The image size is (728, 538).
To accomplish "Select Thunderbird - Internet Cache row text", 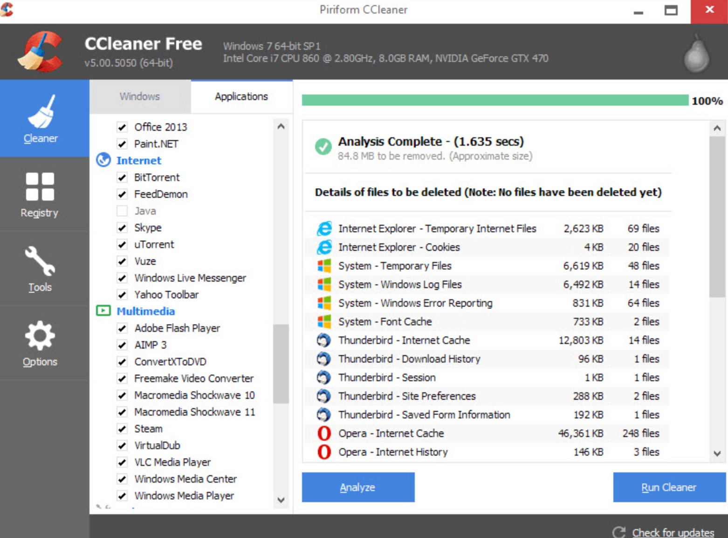I will point(404,340).
